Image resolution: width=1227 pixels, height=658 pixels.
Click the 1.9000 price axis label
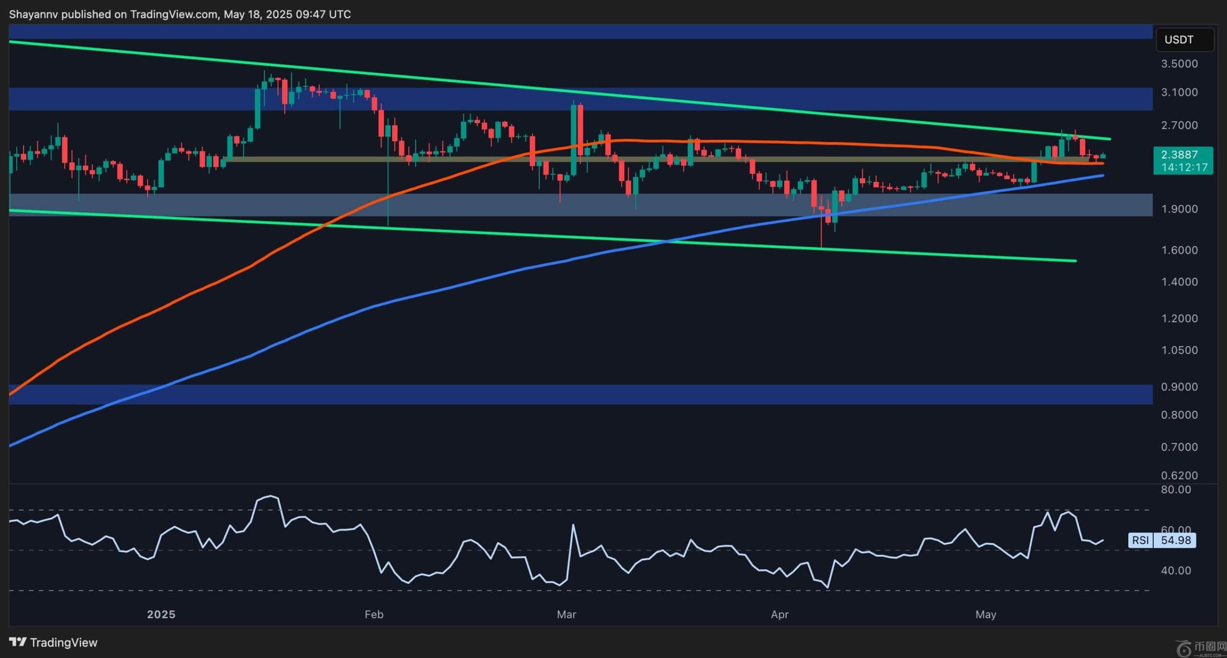pos(1179,209)
